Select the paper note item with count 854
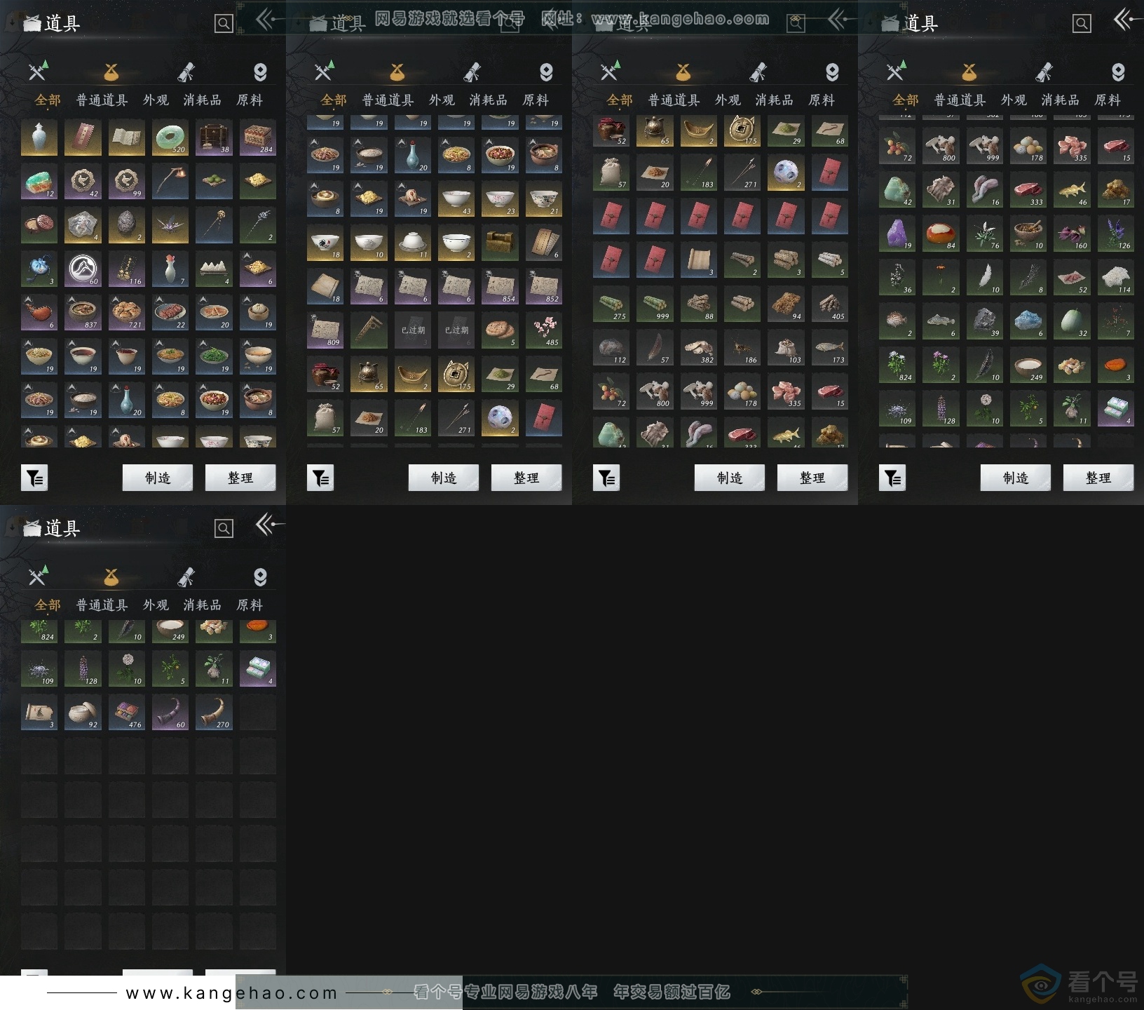Viewport: 1144px width, 1010px height. (x=500, y=286)
